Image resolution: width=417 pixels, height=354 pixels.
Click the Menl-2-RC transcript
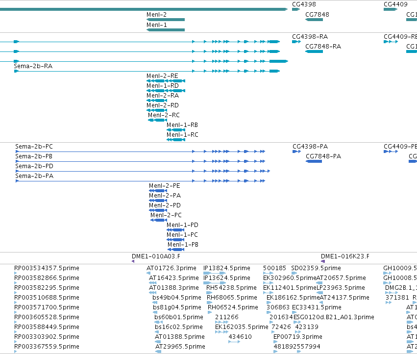[x=157, y=120]
